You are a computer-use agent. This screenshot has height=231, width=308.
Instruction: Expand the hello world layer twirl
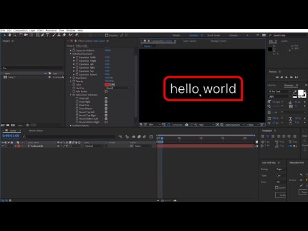click(15, 146)
